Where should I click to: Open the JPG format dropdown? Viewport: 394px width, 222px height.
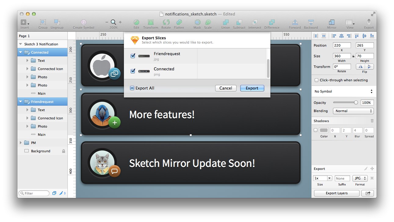click(360, 178)
